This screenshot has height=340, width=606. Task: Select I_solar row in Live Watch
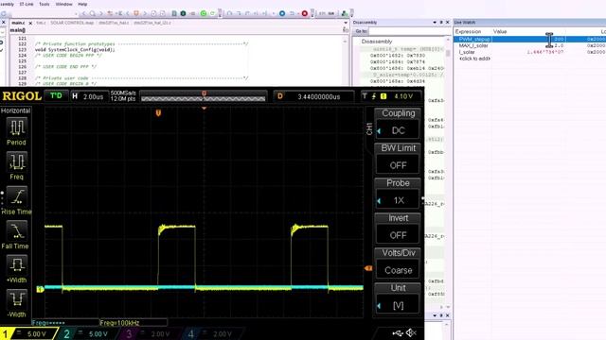(x=530, y=52)
